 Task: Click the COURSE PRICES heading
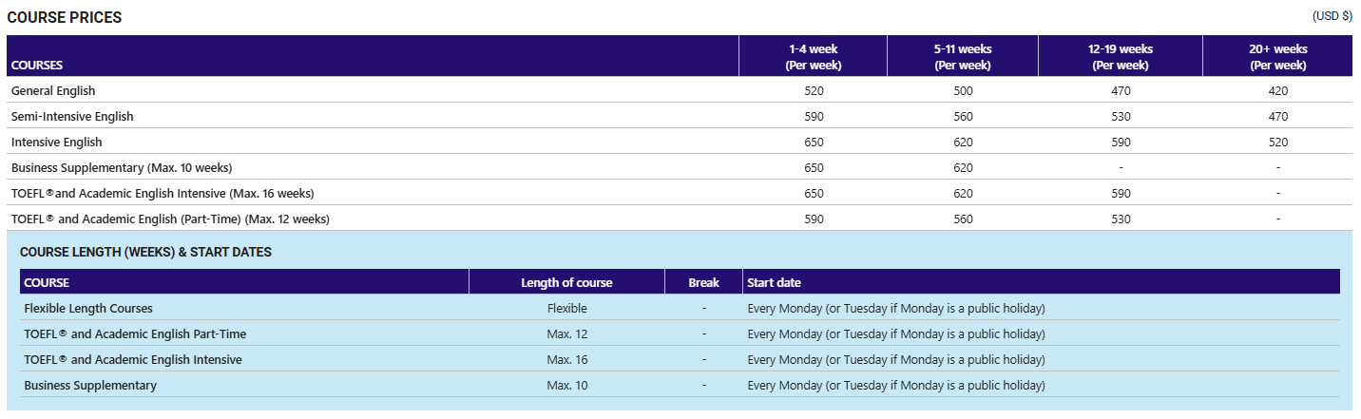[x=65, y=18]
